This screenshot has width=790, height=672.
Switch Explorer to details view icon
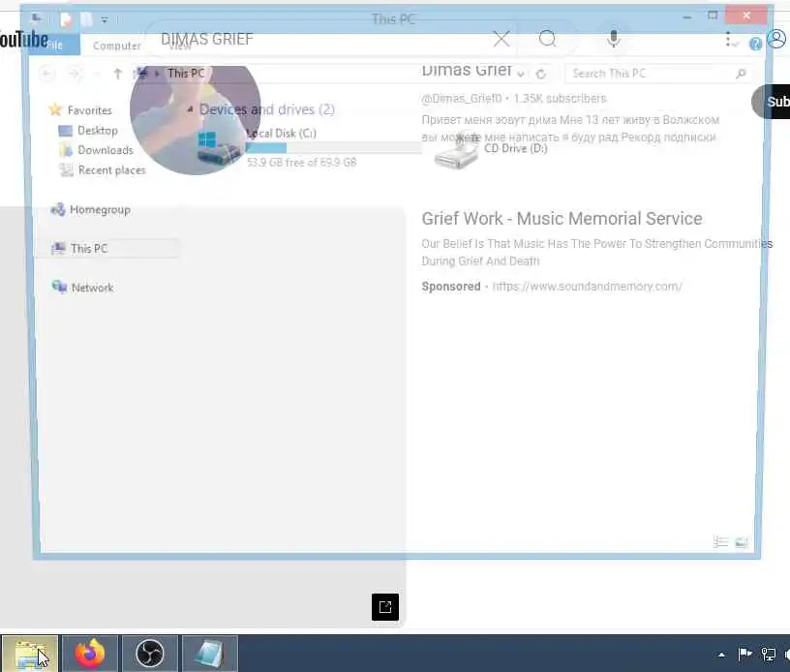pyautogui.click(x=720, y=542)
